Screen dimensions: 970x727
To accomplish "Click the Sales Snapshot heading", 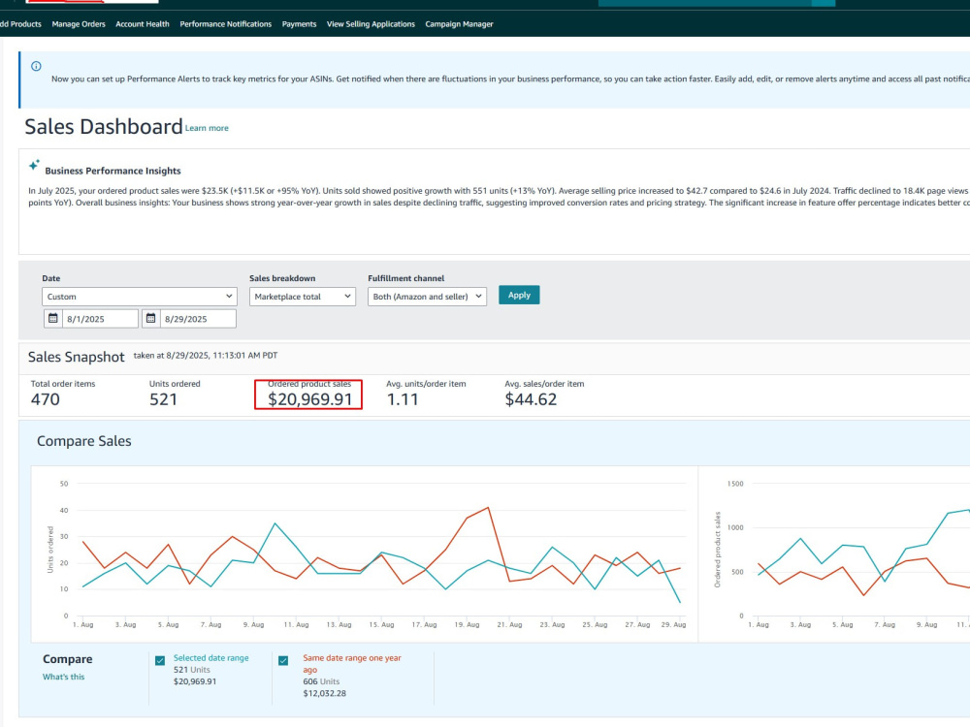I will point(76,357).
